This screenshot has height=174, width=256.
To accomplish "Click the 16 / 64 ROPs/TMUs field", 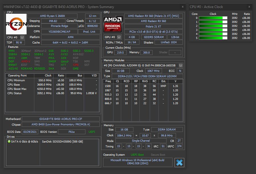I will point(132,42).
